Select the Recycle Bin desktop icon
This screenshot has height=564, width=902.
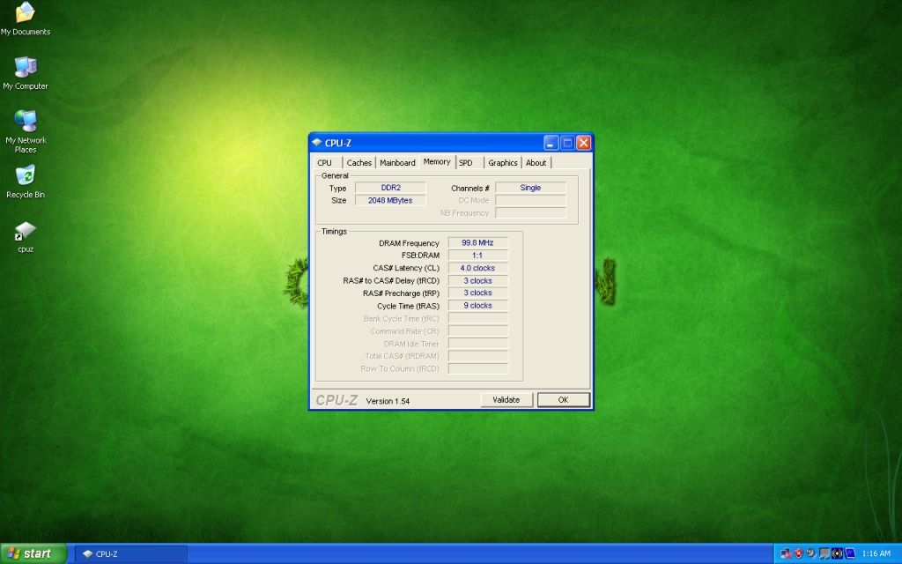[26, 182]
